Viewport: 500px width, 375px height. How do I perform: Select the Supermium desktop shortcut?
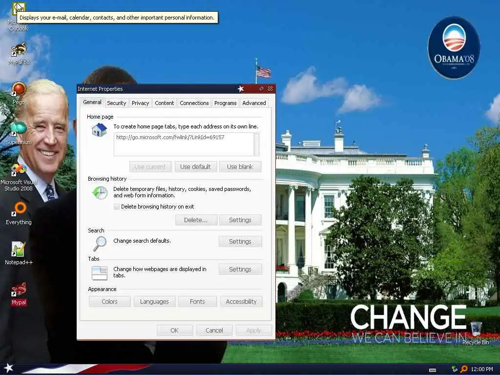pos(19,133)
